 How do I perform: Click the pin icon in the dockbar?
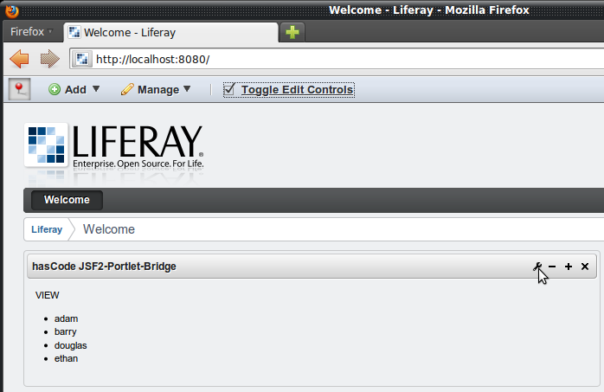[x=19, y=89]
